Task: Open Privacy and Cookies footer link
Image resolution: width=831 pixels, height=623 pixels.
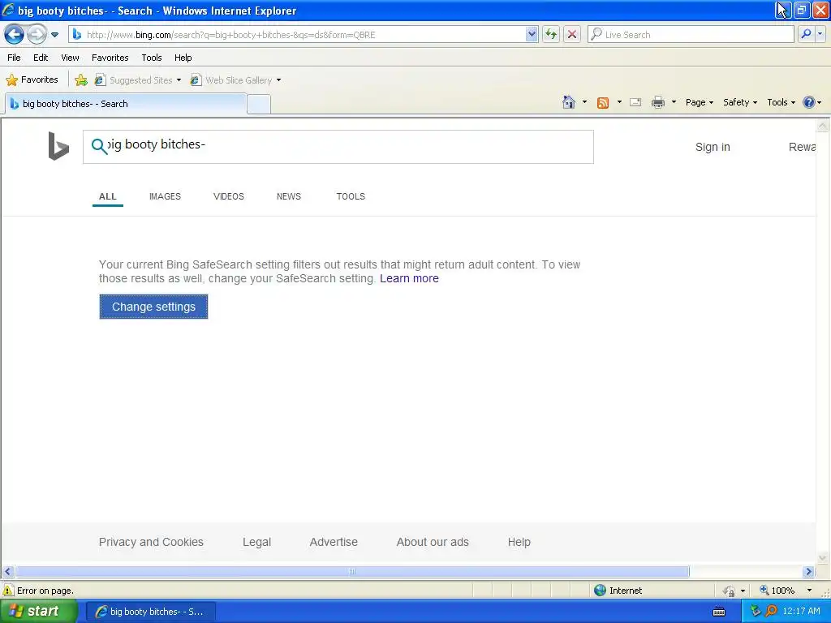Action: (151, 542)
